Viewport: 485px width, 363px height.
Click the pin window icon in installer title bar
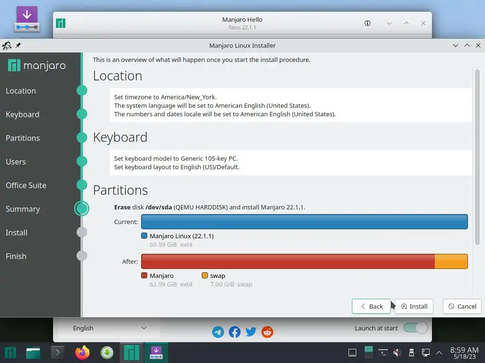(18, 45)
